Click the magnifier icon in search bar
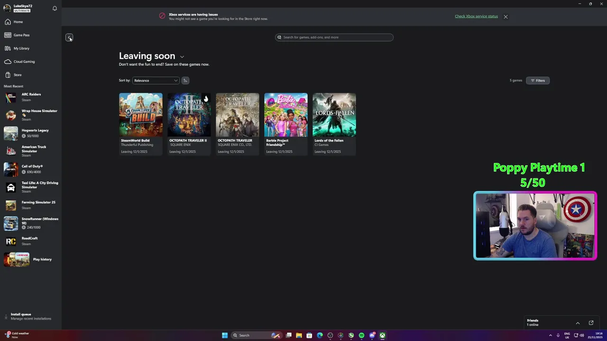607x341 pixels. tap(279, 37)
